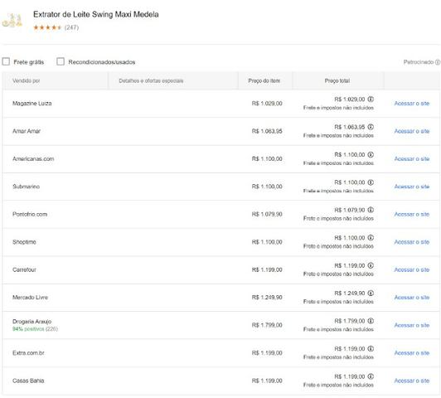Click the Detalhes e ofertas especiais header
441x398 pixels.
(x=151, y=80)
